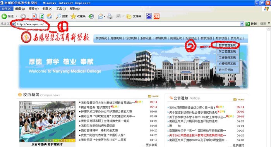Image resolution: width=271 pixels, height=147 pixels.
Task: Select 教学管理系统 in dropdown menu
Action: tap(227, 45)
